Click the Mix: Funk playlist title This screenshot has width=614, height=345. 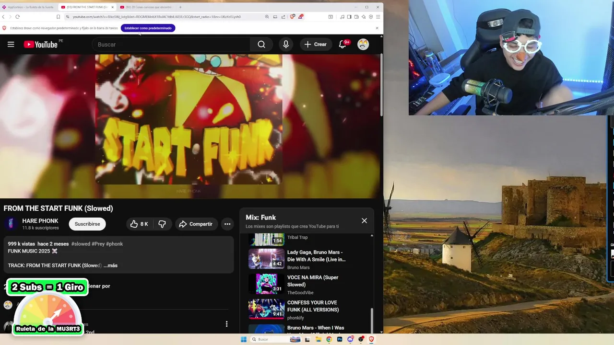tap(261, 218)
